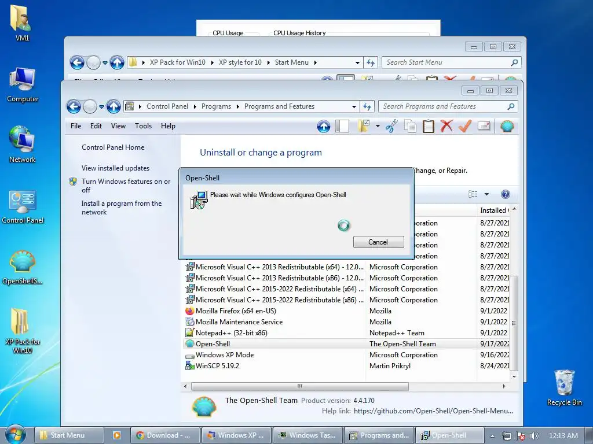Viewport: 593px width, 444px height.
Task: Select Windows XP Mode row
Action: pos(347,355)
